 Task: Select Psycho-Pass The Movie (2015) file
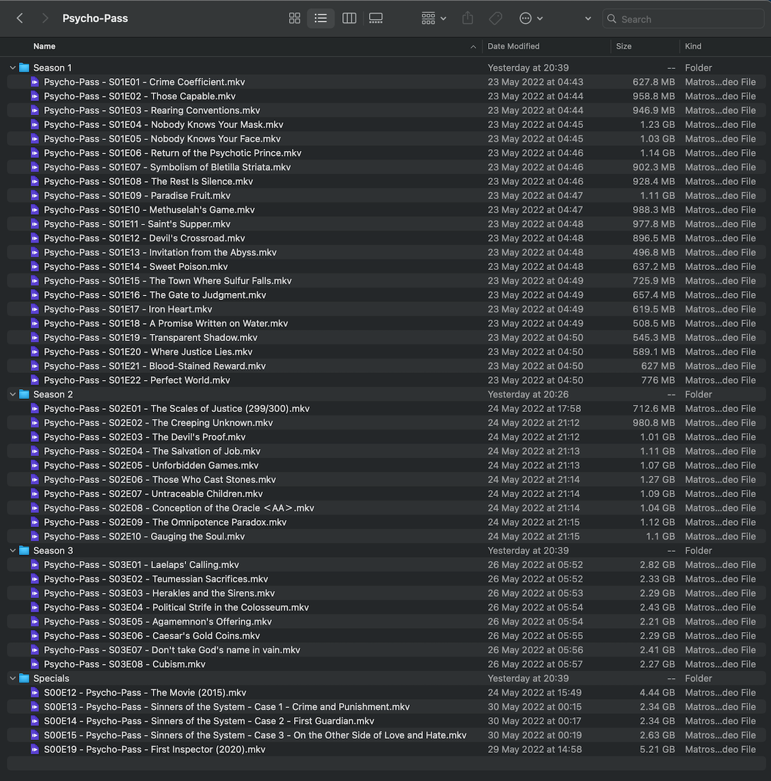point(145,692)
